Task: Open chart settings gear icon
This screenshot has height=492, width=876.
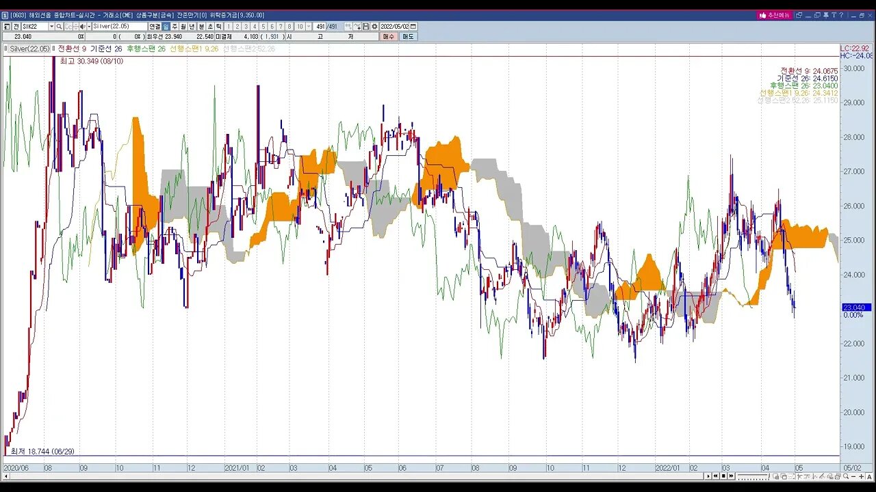Action: (x=374, y=27)
